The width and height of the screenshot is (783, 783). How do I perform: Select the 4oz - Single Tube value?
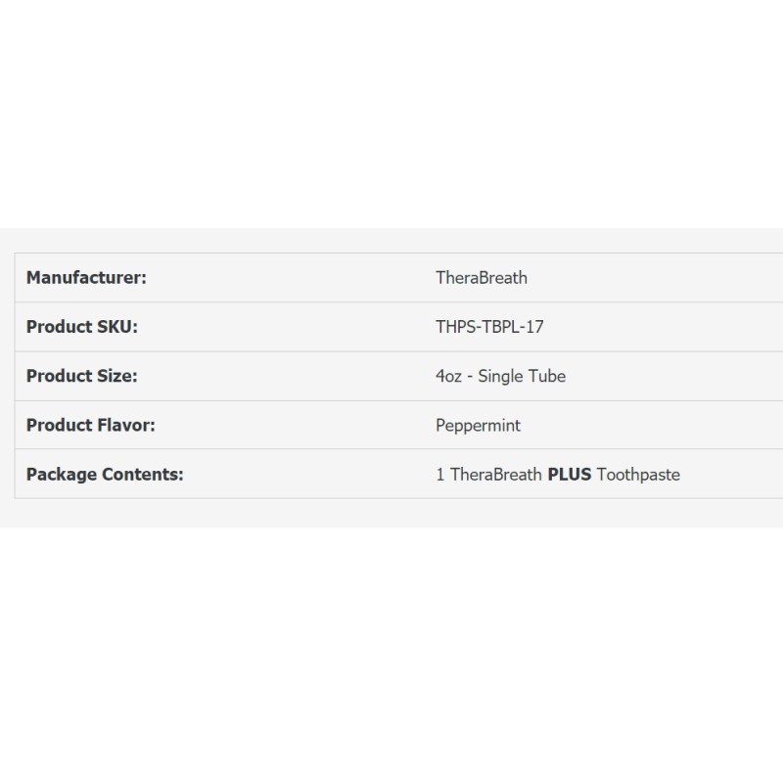point(500,376)
